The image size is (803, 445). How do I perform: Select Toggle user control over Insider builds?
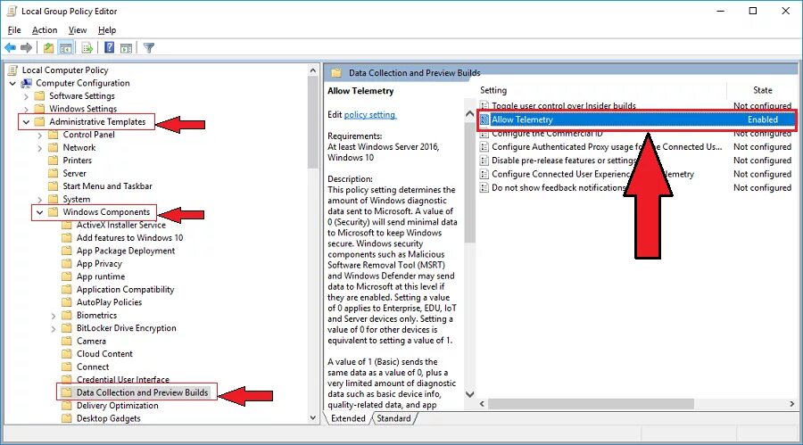564,106
